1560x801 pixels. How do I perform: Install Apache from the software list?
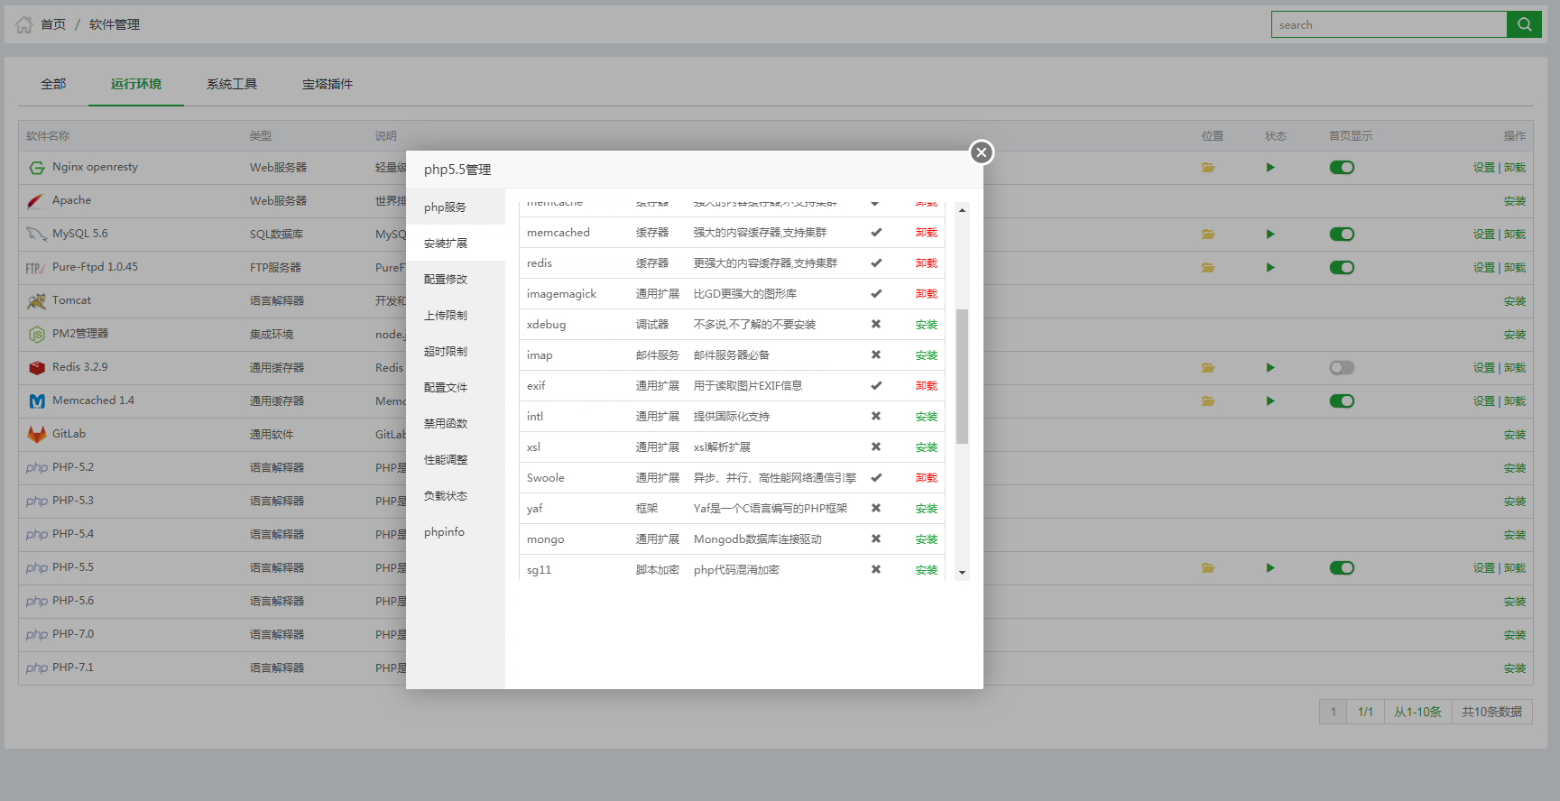(x=1515, y=201)
